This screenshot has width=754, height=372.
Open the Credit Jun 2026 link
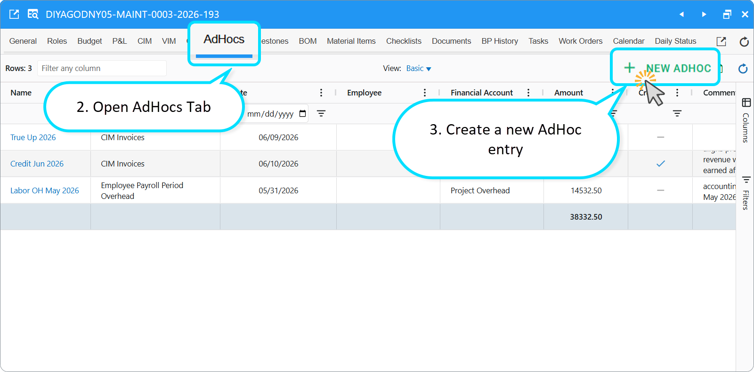[x=37, y=164]
